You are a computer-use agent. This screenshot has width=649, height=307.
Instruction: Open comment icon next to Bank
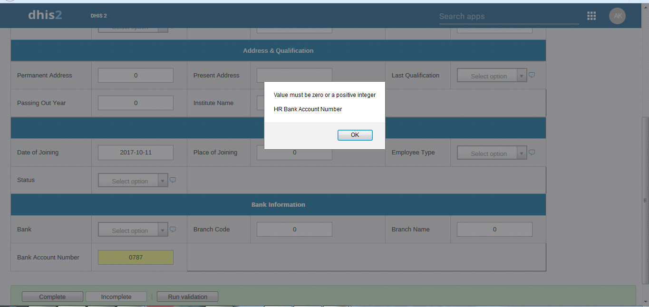coord(173,230)
